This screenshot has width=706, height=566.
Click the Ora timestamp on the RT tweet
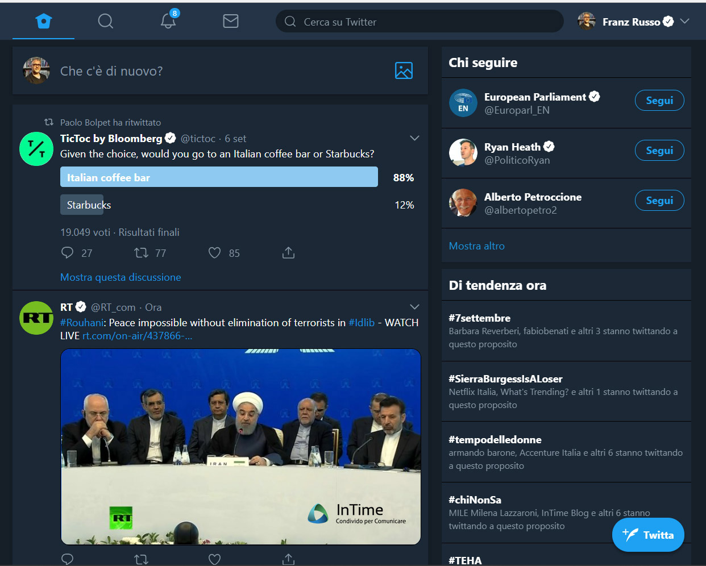point(153,307)
